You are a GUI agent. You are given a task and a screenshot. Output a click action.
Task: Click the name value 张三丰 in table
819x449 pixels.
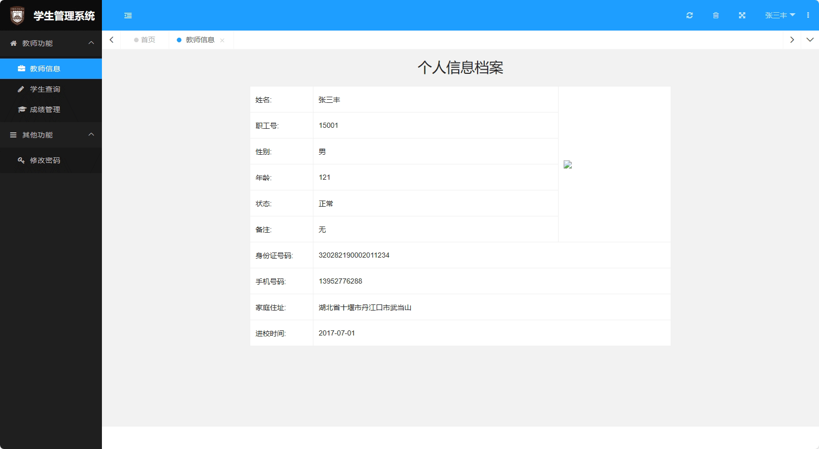click(x=329, y=100)
